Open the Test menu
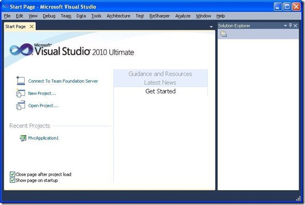This screenshot has width=305, height=205. tap(140, 16)
